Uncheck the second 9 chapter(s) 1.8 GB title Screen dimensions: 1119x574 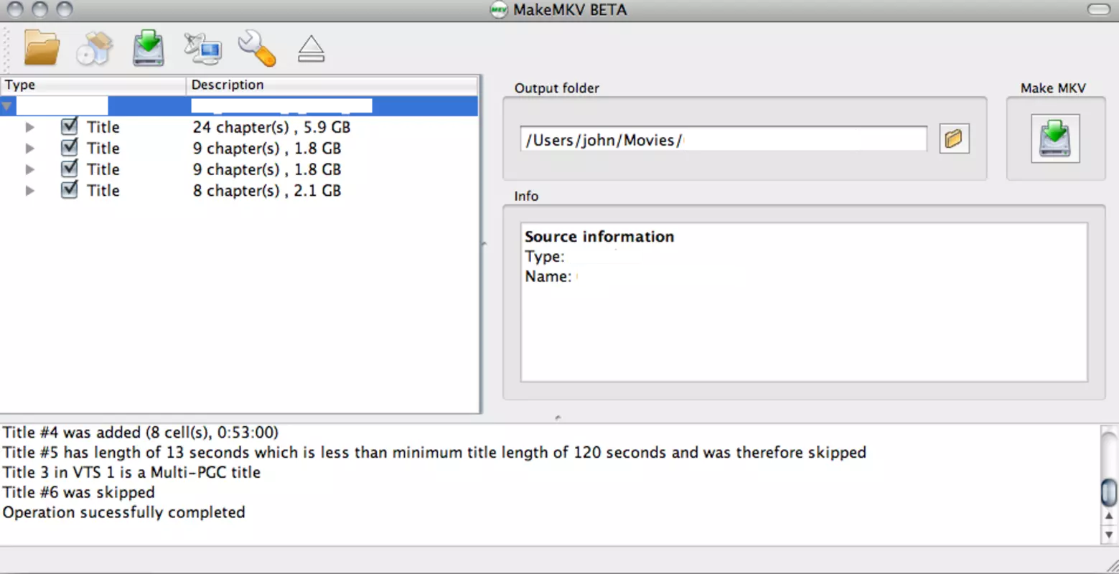(69, 169)
